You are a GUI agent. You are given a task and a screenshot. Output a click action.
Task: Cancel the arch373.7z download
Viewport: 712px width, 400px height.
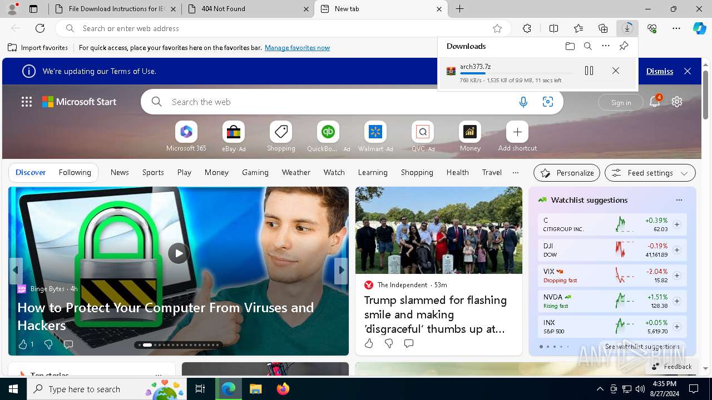pos(616,71)
